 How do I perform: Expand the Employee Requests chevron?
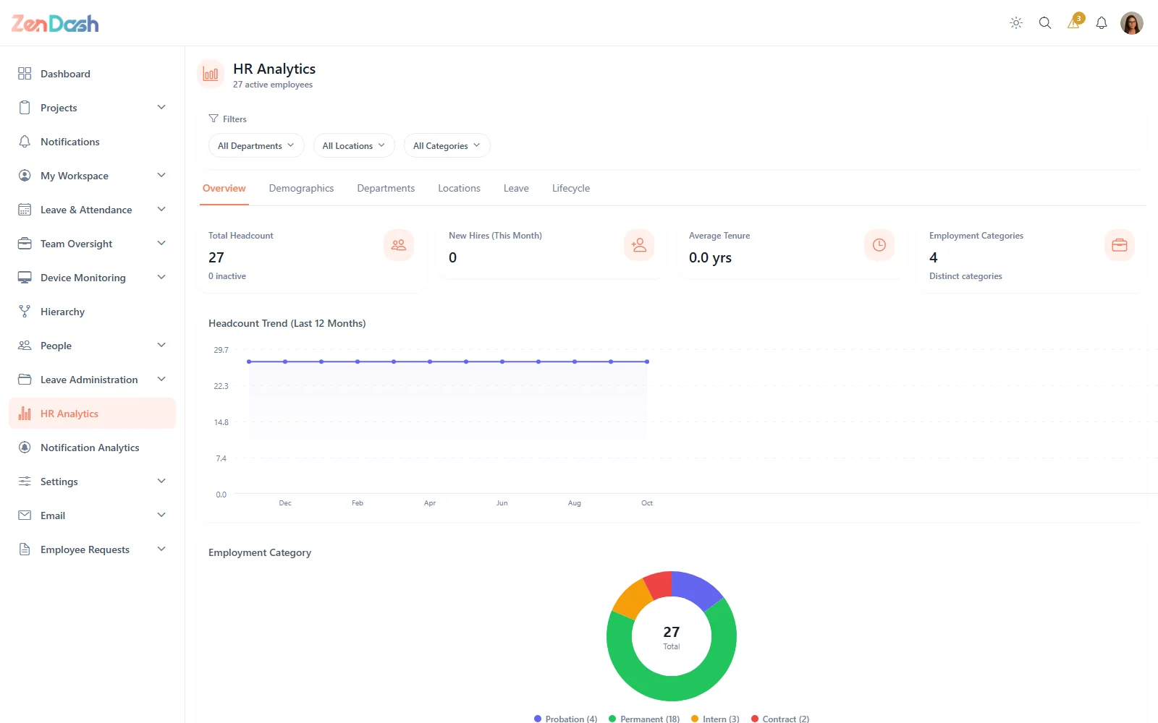pyautogui.click(x=161, y=549)
